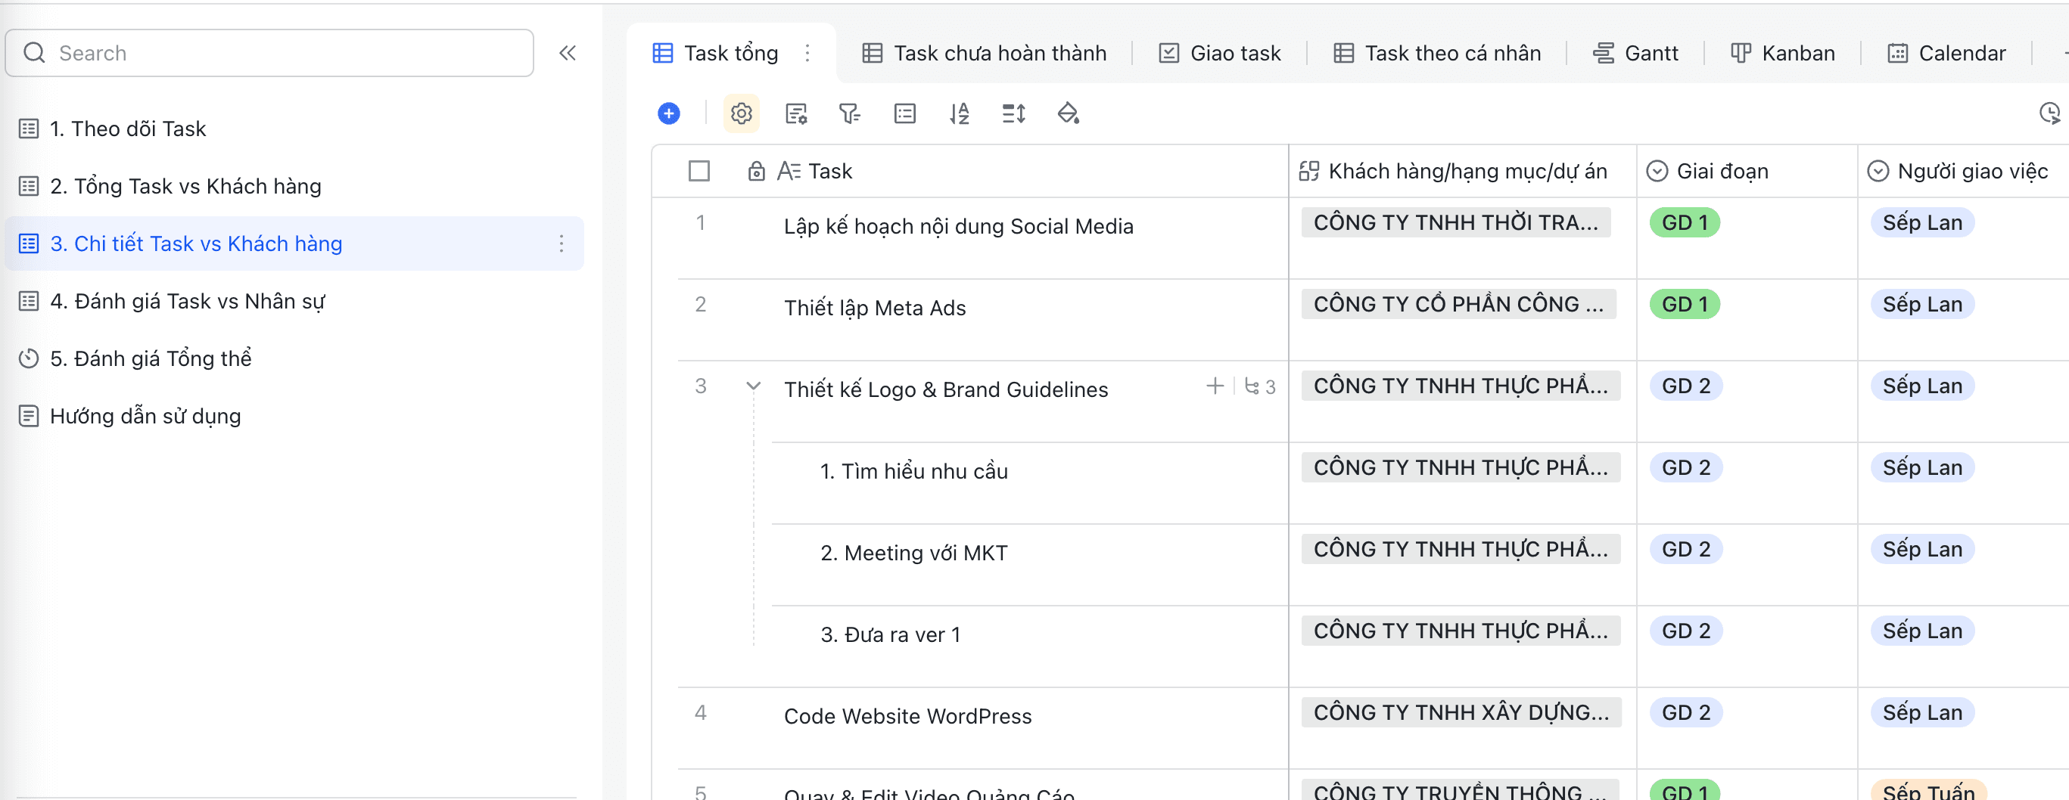Open options for Chi tiết Task sidebar item
This screenshot has width=2069, height=800.
561,243
